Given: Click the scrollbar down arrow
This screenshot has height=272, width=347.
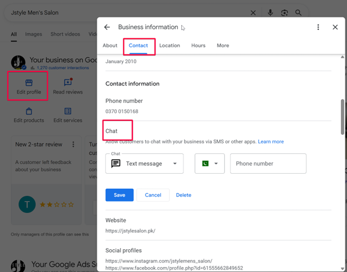Looking at the screenshot, I should coord(343,269).
